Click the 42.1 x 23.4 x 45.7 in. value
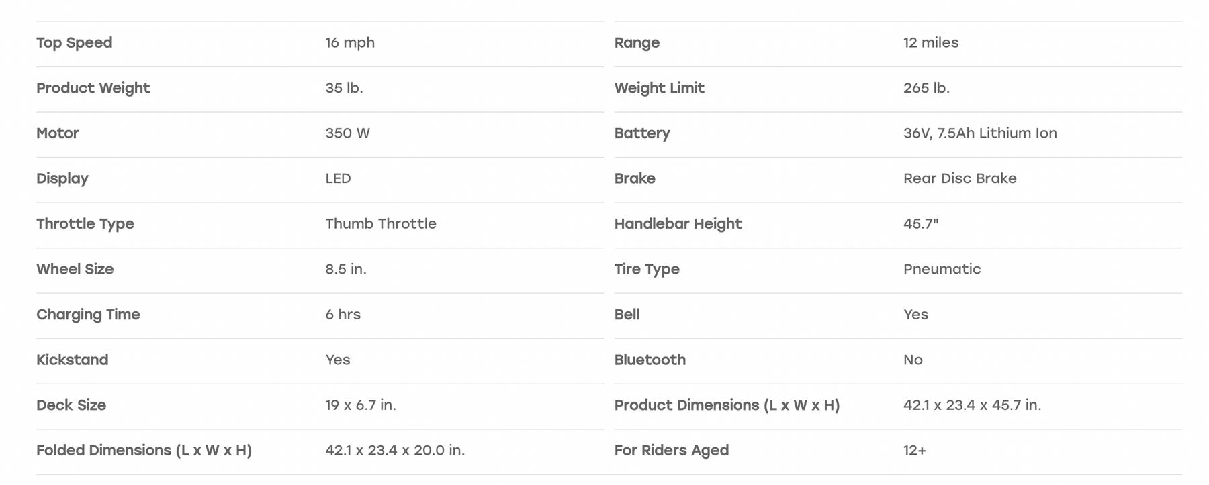1209x485 pixels. (972, 405)
